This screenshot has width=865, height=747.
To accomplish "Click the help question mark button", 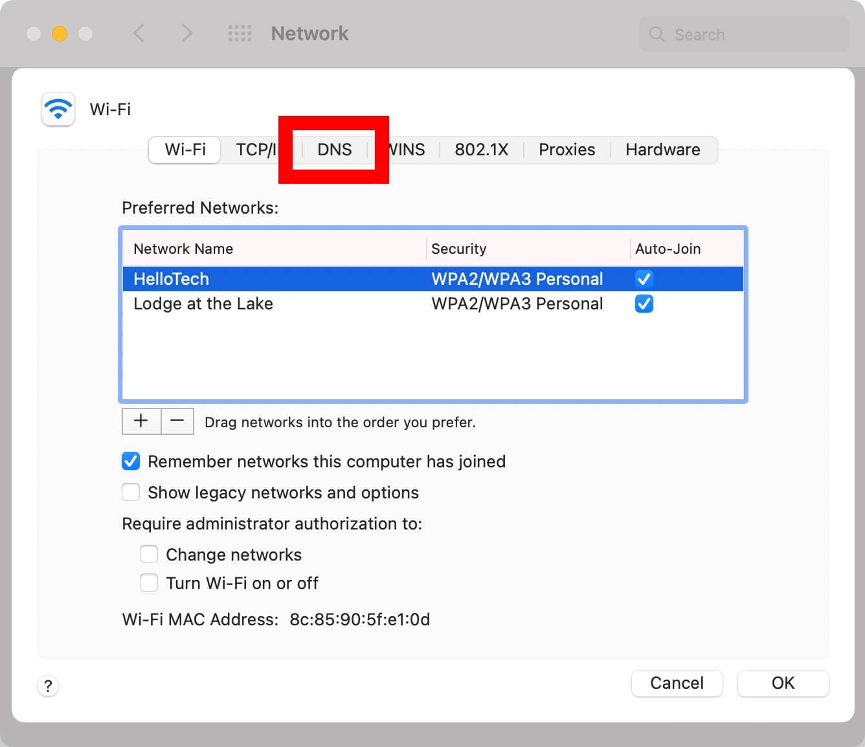I will point(48,686).
